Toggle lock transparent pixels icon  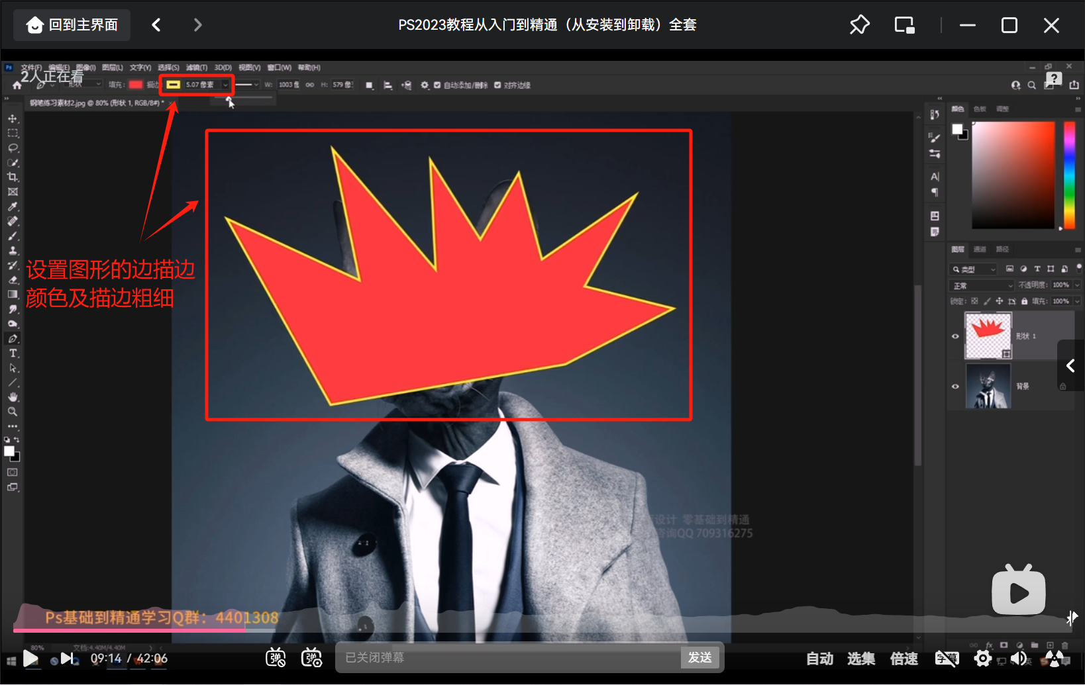click(x=974, y=301)
